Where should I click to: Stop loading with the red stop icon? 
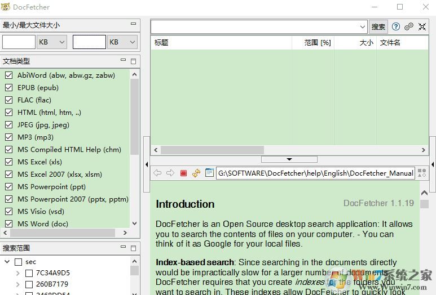click(x=183, y=173)
